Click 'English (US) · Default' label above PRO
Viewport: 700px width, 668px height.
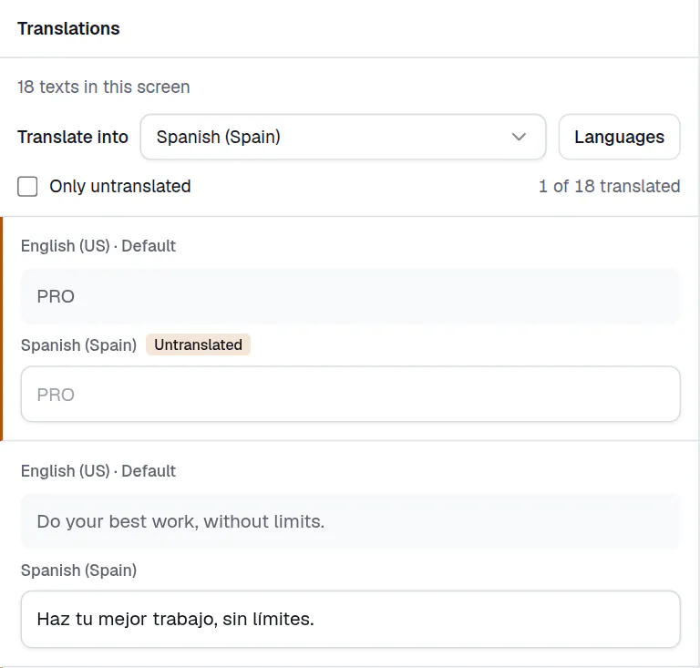98,246
